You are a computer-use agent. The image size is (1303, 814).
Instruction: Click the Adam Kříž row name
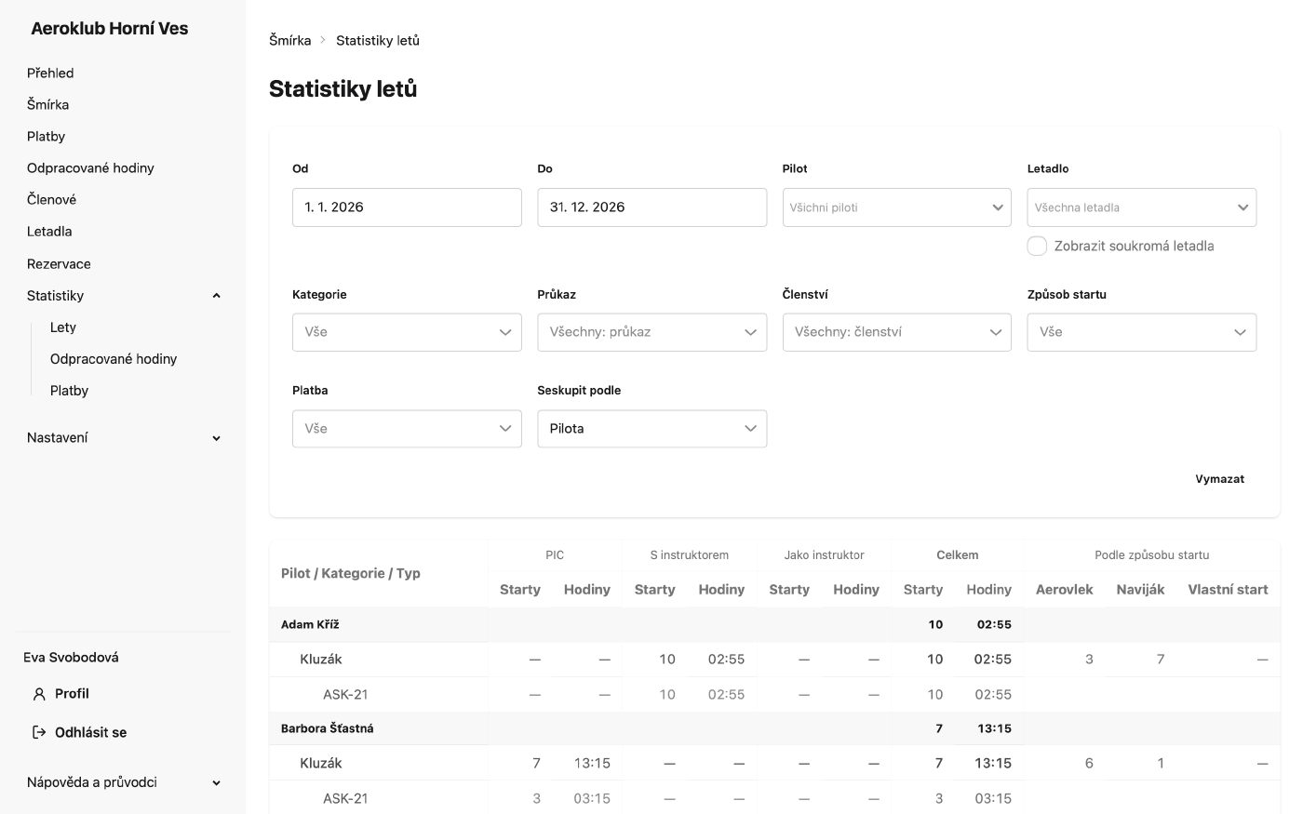point(310,624)
